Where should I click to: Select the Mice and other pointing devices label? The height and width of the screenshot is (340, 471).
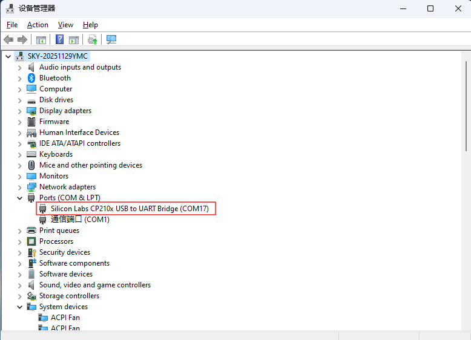(91, 165)
